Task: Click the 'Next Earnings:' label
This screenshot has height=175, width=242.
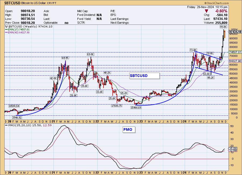Action: click(120, 23)
